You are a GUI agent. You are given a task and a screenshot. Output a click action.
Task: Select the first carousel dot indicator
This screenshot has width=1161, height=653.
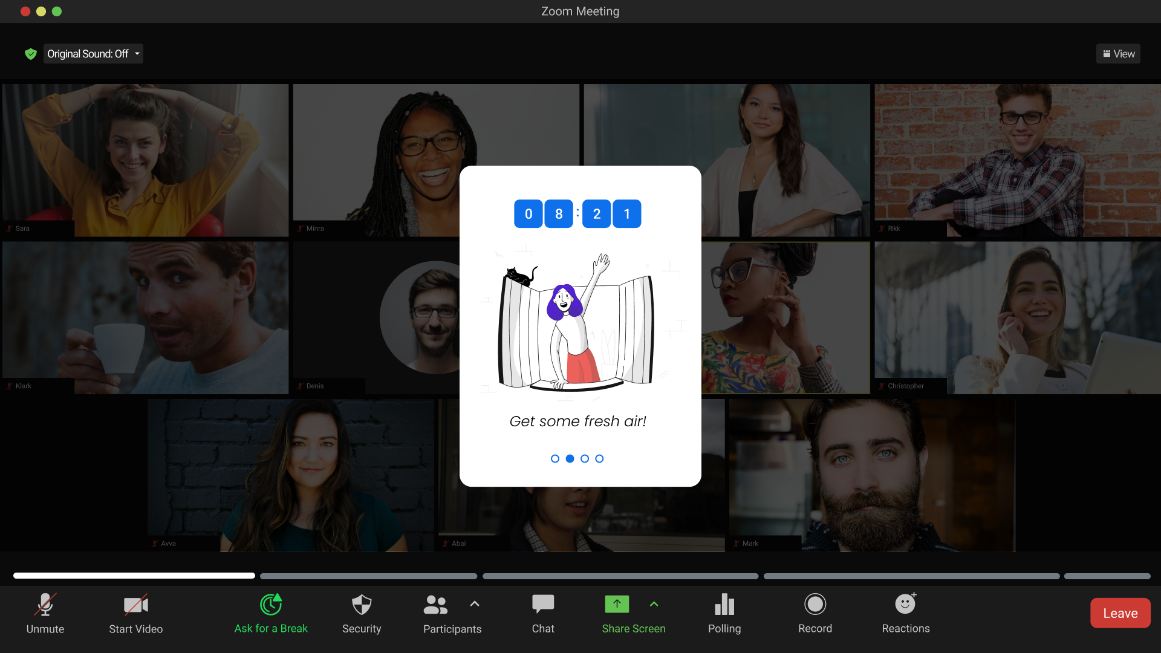(555, 459)
